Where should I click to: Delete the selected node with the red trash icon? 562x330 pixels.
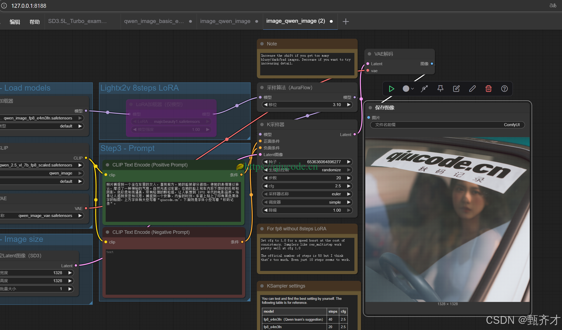pos(488,89)
